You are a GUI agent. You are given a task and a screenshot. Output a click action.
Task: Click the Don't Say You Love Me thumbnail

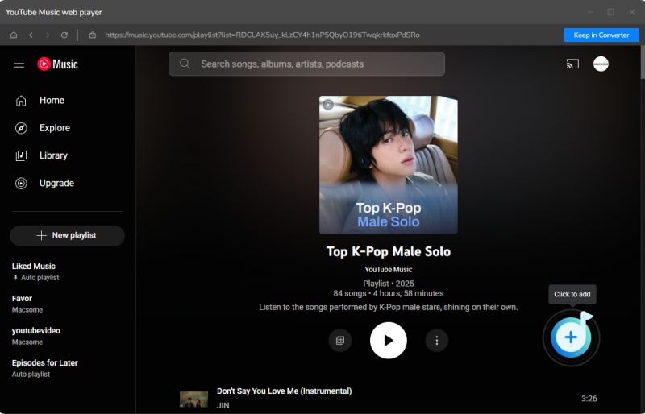(x=193, y=399)
